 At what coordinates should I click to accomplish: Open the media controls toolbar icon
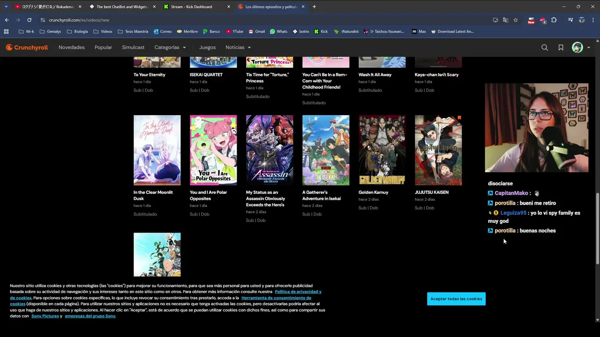point(570,20)
